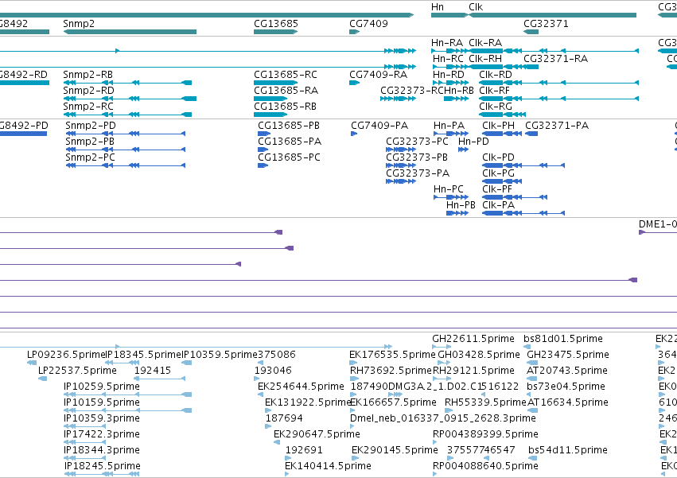Open the CG32371-PA protein label

click(x=557, y=126)
